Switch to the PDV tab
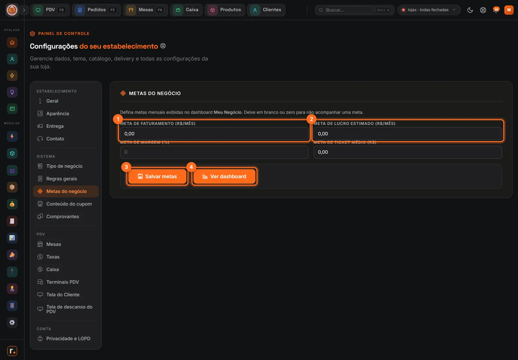 [50, 10]
